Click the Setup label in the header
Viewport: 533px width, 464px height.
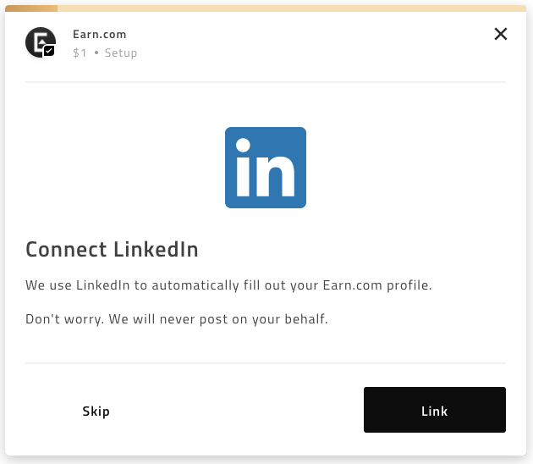121,53
